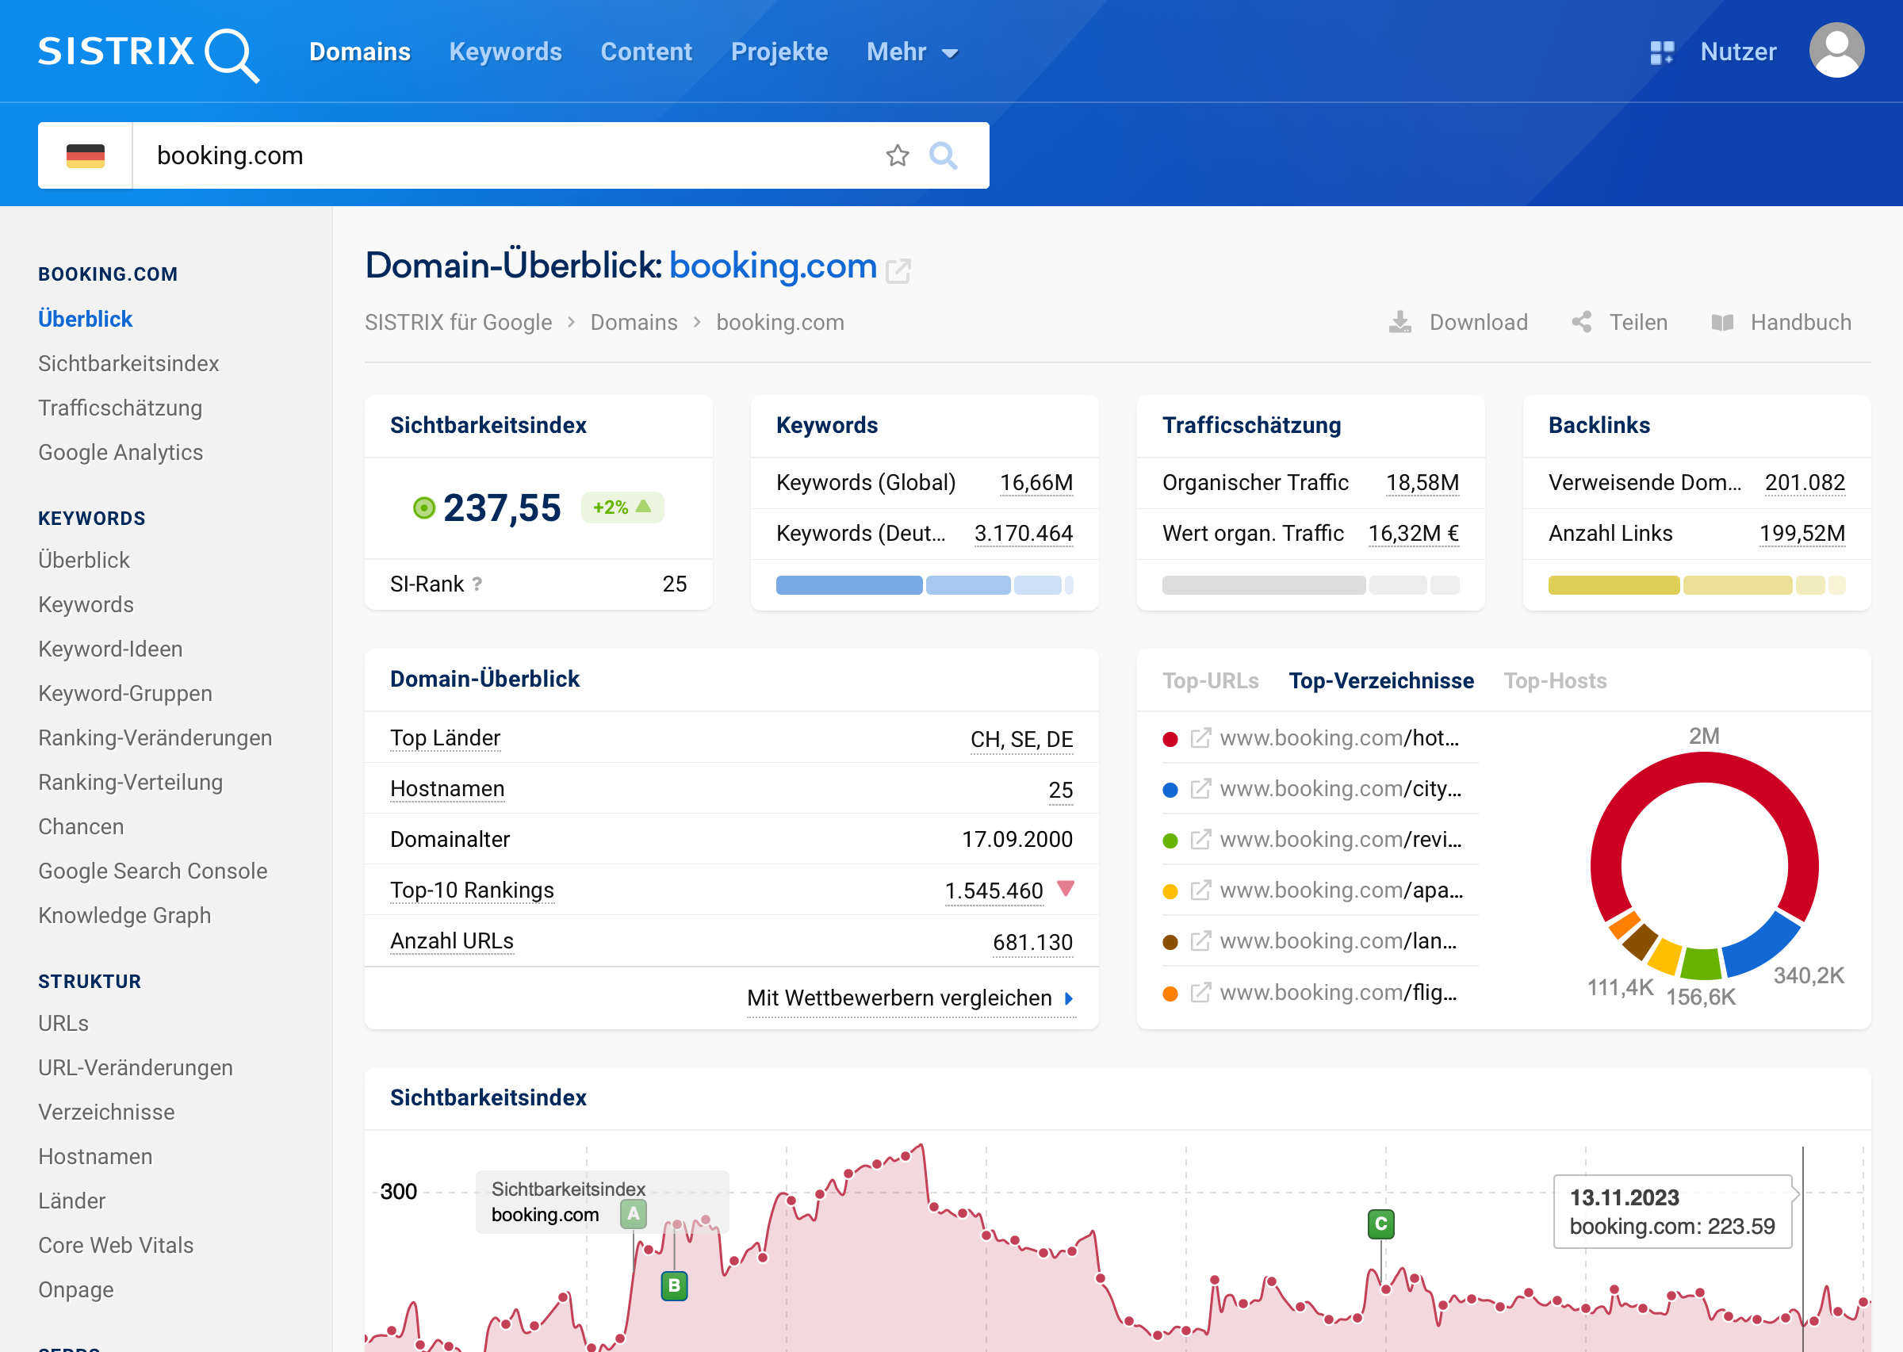Click event pin C on the chart

coord(1380,1224)
